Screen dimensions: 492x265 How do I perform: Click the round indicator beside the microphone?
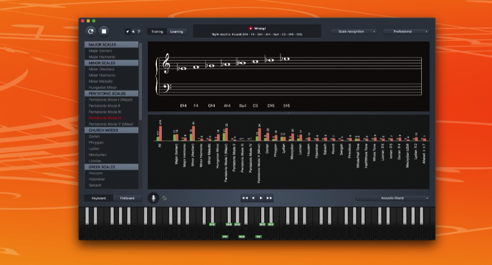(x=164, y=198)
